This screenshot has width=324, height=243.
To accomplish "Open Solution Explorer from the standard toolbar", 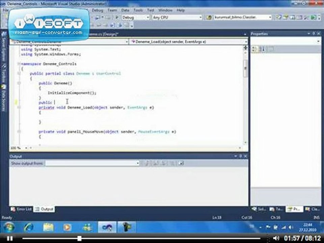I will 278,17.
